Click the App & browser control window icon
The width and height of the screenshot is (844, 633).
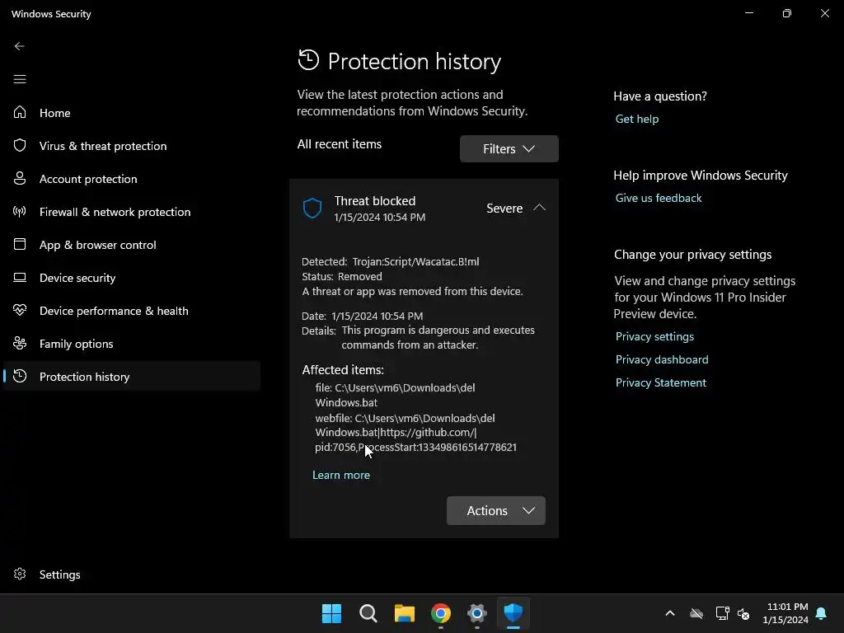coord(20,244)
